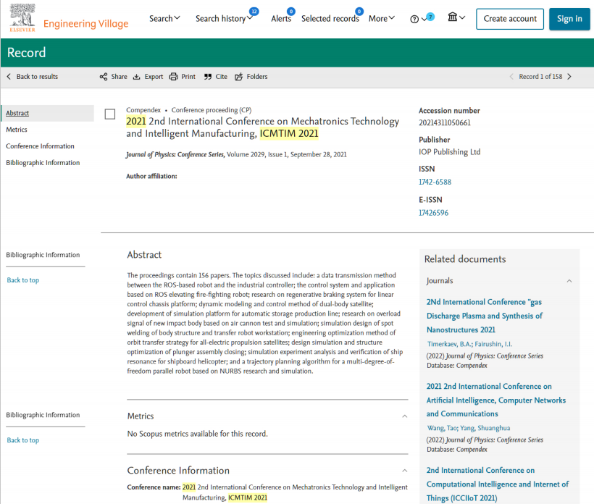Click author link Timerkaev, B.A.
The width and height of the screenshot is (594, 504).
[450, 344]
